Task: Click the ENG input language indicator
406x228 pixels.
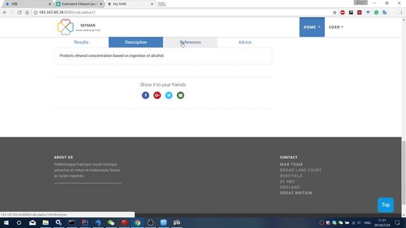Action: click(x=367, y=223)
